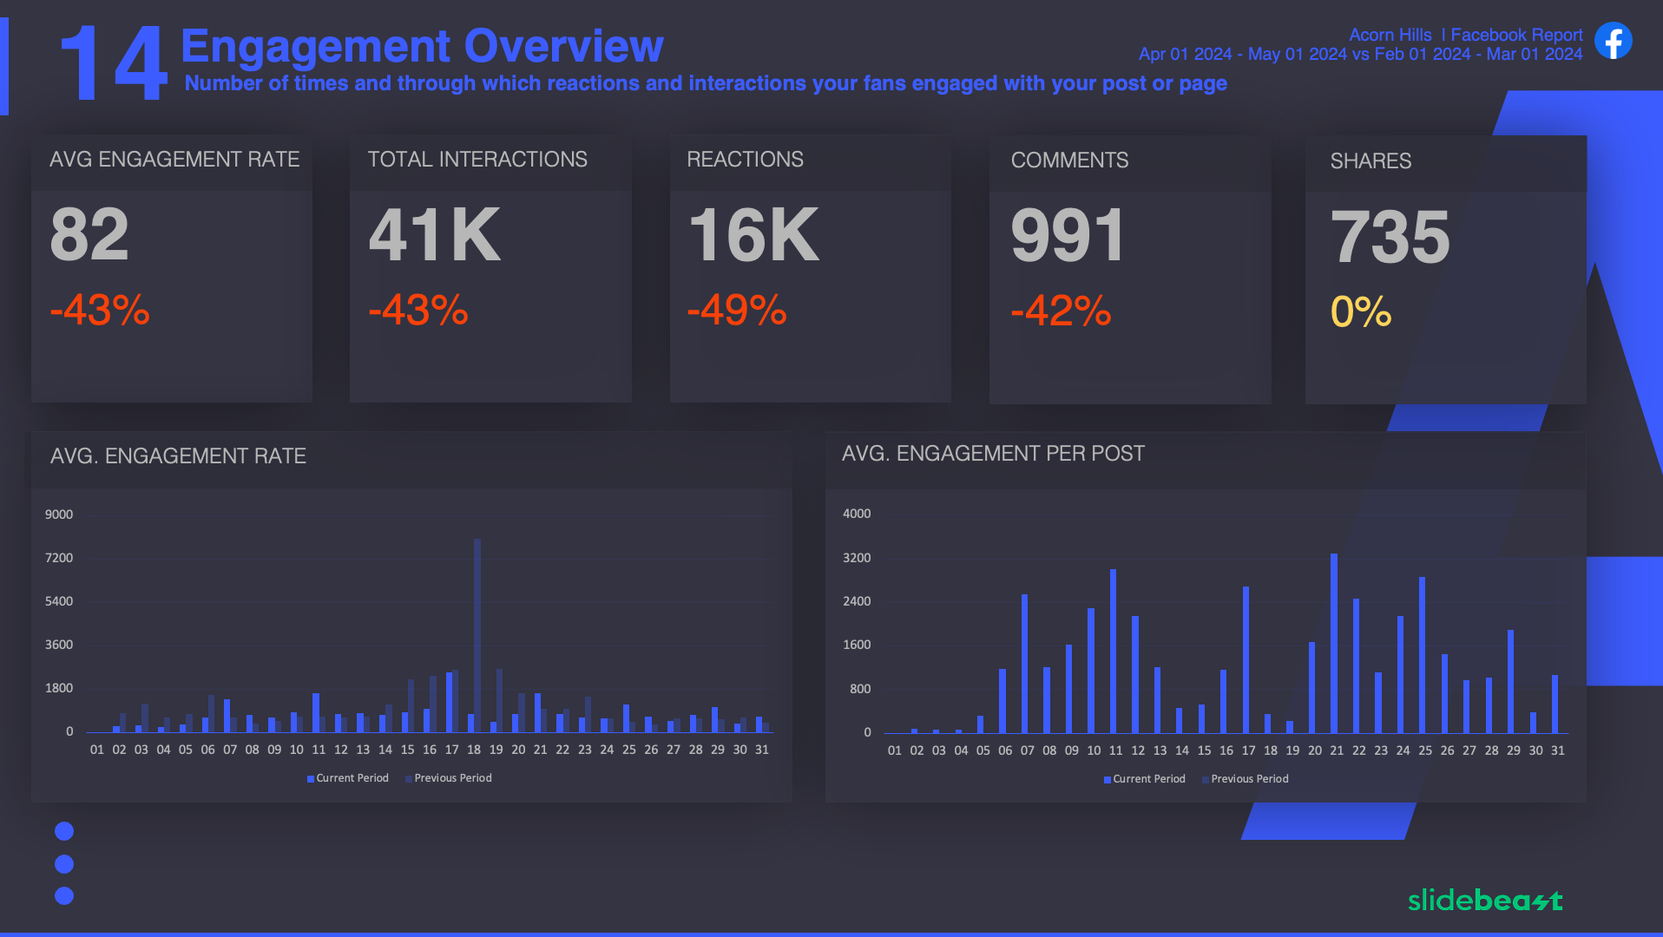The image size is (1663, 937).
Task: Click Previous Period legend in engagement rate chart
Action: click(448, 778)
